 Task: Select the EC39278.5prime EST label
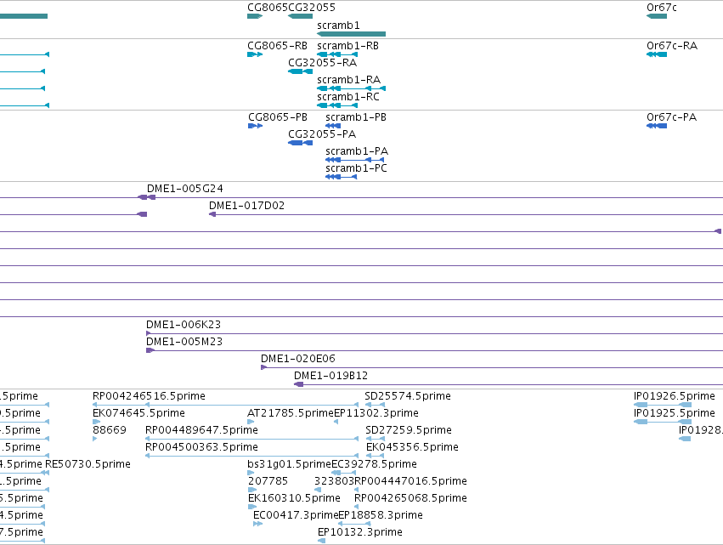[x=374, y=464]
